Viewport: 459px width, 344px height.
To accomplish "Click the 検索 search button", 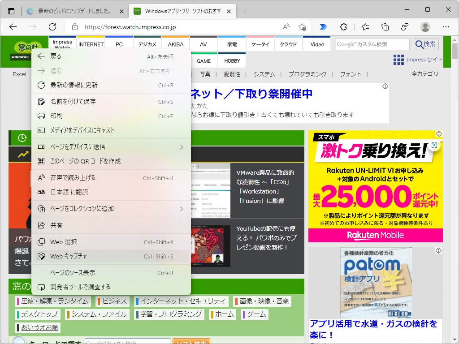I will click(x=425, y=44).
